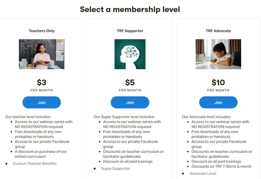The height and width of the screenshot is (179, 261).
Task: Select the Teachers Only card title
Action: (42, 31)
